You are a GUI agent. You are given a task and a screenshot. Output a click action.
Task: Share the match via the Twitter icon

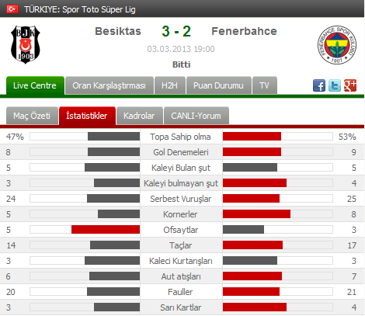pos(335,85)
